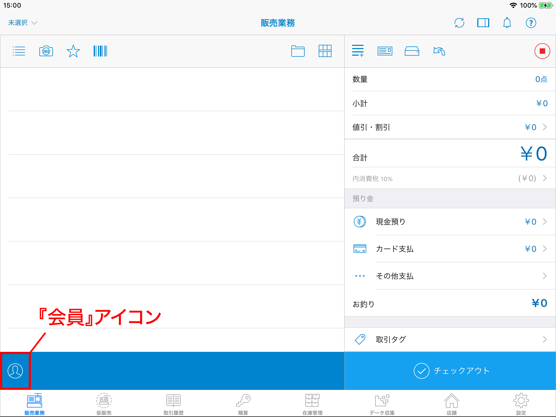Expand the その他支払 payment options
The width and height of the screenshot is (556, 417).
click(450, 276)
